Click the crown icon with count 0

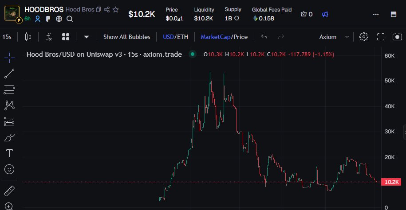pyautogui.click(x=307, y=14)
